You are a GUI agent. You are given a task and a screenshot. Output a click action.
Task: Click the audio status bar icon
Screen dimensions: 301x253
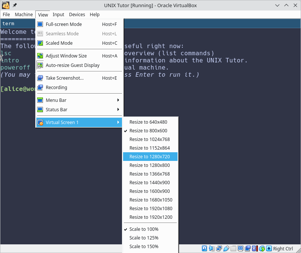tap(212, 248)
